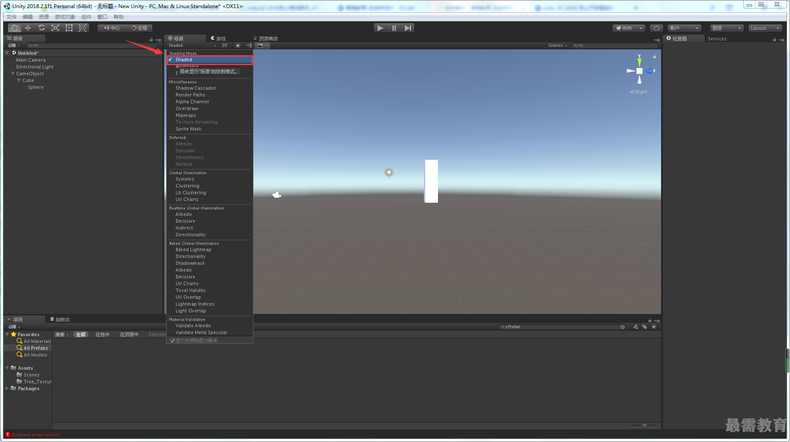
Task: Open the Layout dropdown
Action: [765, 28]
